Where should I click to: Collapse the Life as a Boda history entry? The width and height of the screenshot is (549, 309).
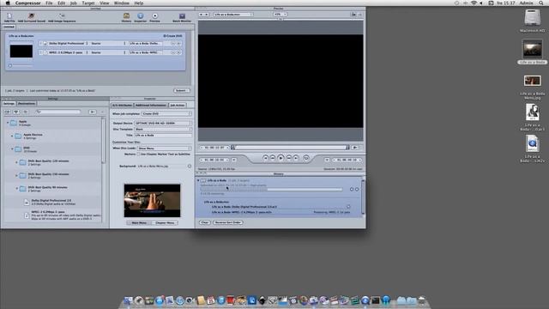[x=198, y=180]
